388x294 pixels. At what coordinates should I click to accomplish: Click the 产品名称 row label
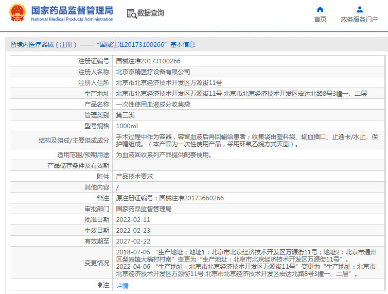coord(97,105)
